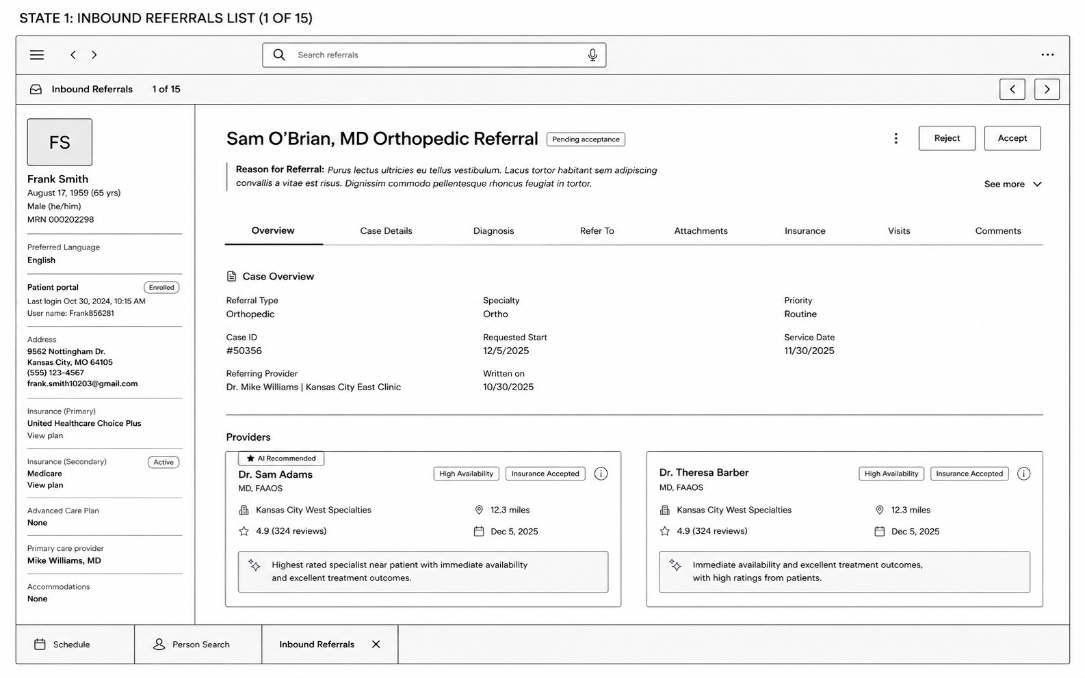Screen dimensions: 1085x678
Task: Click Enrolled patient portal badge
Action: pos(161,288)
